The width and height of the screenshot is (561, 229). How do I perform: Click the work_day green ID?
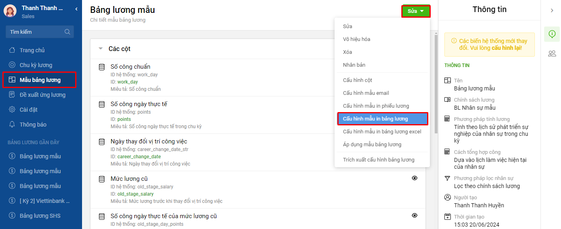tap(127, 82)
